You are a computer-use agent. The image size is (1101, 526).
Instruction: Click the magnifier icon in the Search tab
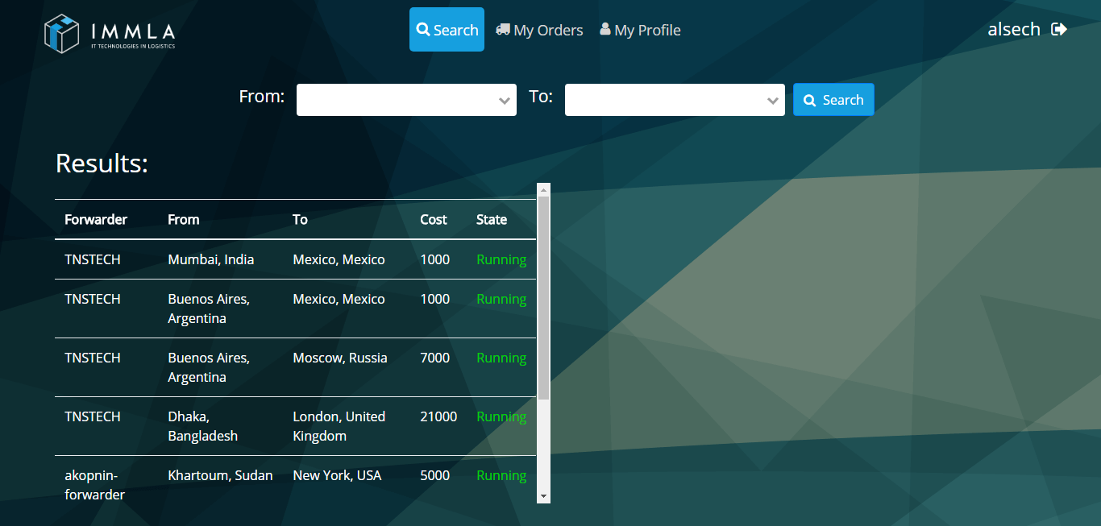click(423, 30)
